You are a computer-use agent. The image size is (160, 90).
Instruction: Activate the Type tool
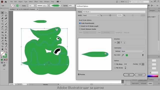coord(2,21)
